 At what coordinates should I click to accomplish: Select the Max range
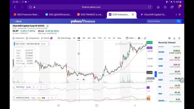point(119,38)
